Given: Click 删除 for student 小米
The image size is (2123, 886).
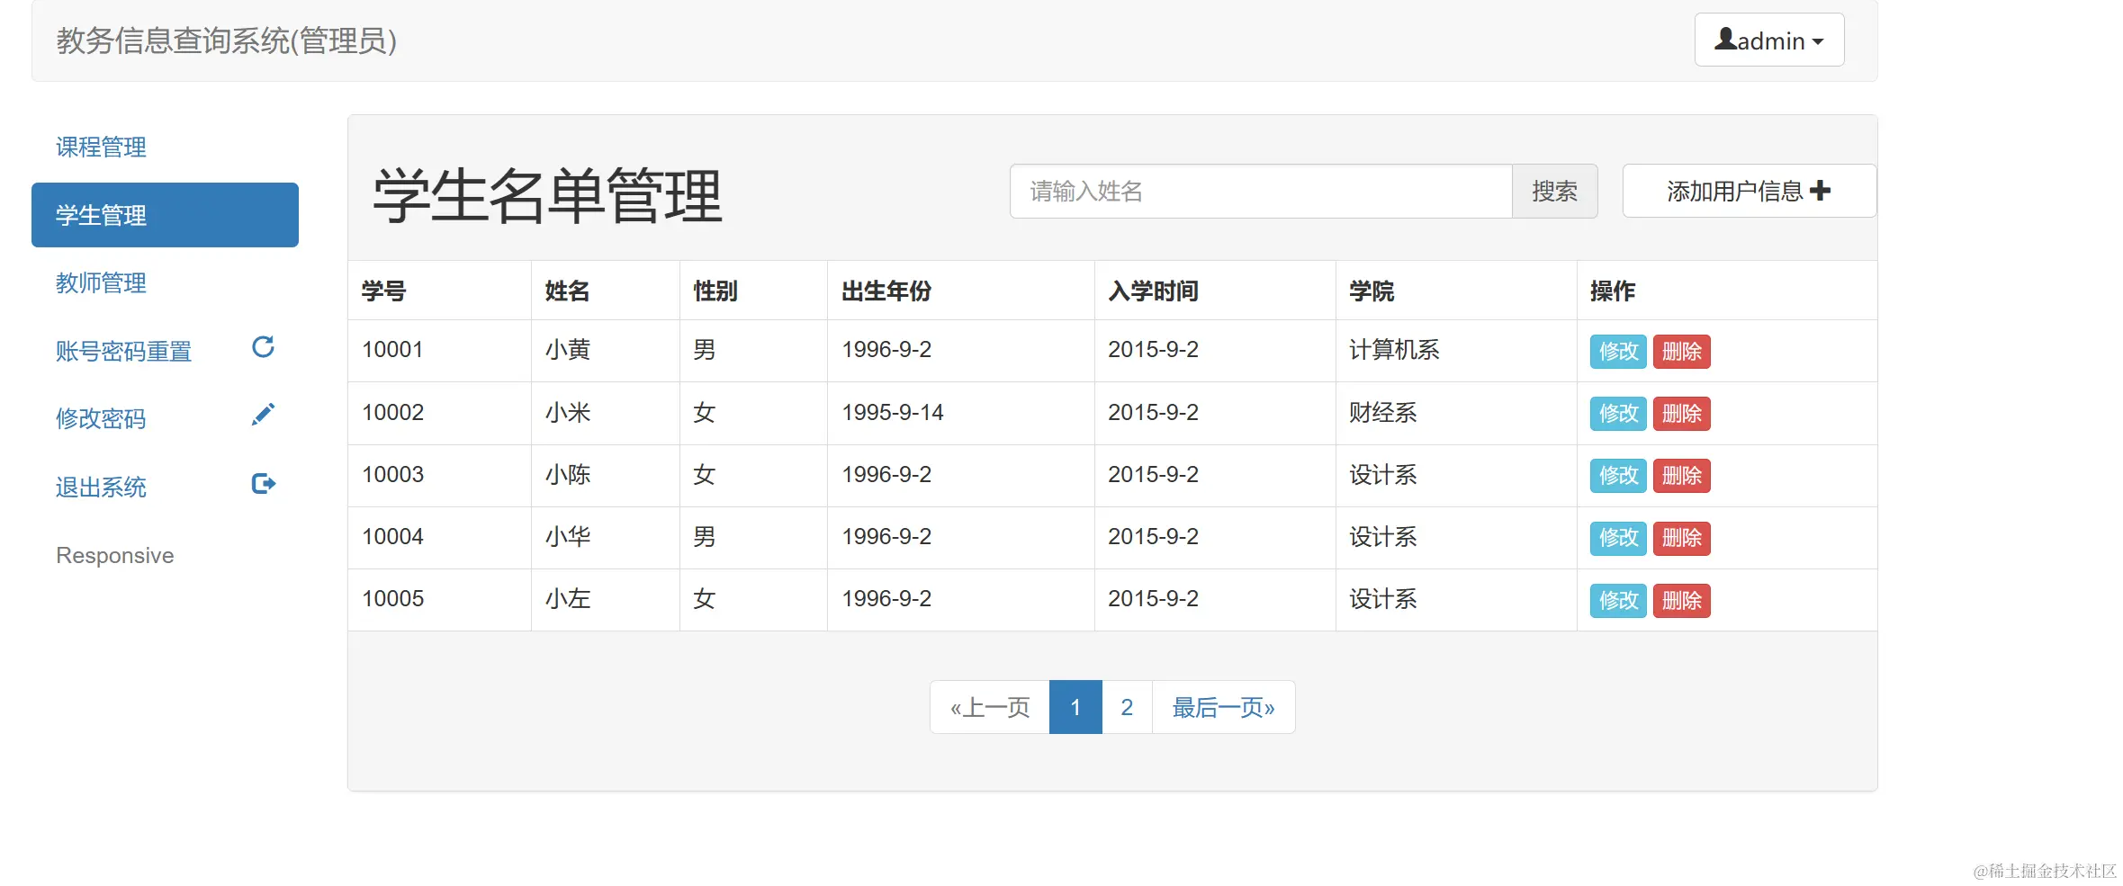Looking at the screenshot, I should pyautogui.click(x=1681, y=413).
